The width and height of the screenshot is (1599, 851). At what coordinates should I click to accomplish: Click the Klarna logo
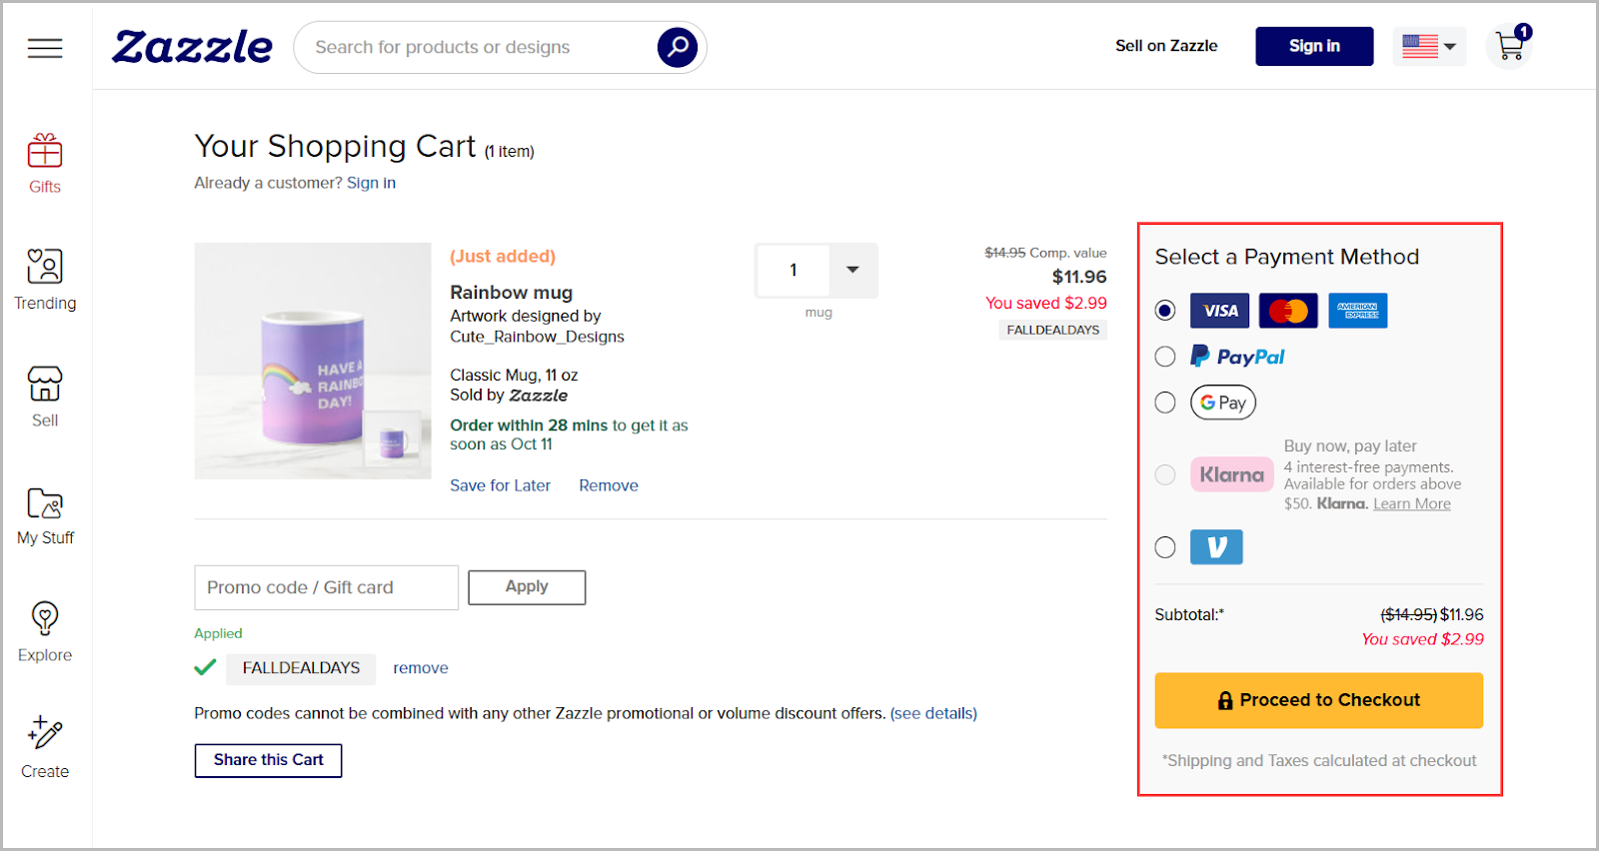coord(1232,474)
